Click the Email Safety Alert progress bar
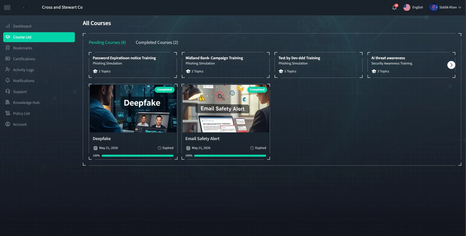The width and height of the screenshot is (466, 236). 230,156
